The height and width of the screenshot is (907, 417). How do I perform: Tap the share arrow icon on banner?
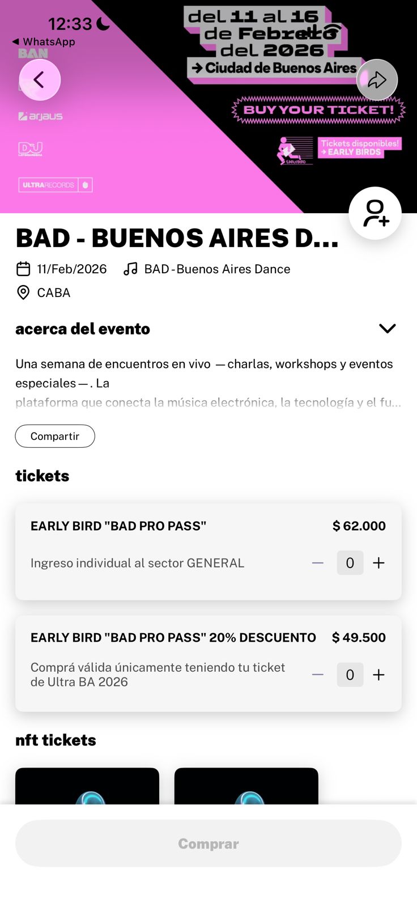[x=377, y=80]
